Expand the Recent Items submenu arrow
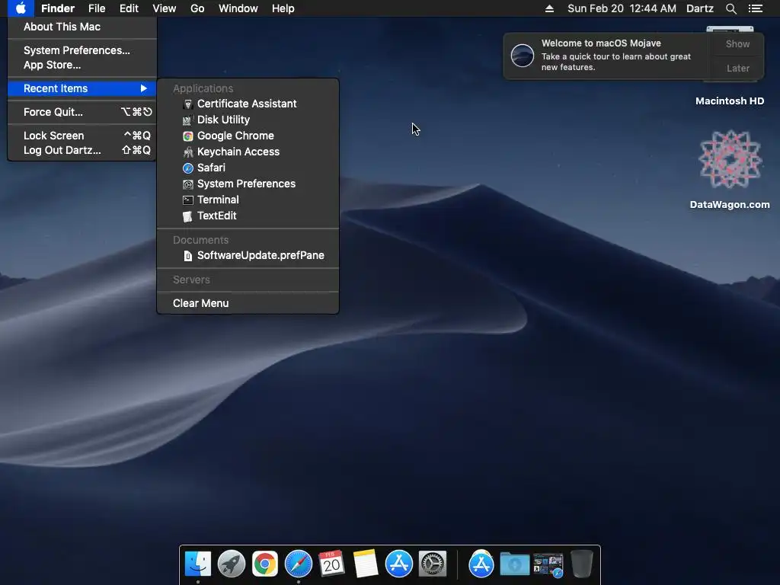The width and height of the screenshot is (780, 585). pyautogui.click(x=143, y=88)
